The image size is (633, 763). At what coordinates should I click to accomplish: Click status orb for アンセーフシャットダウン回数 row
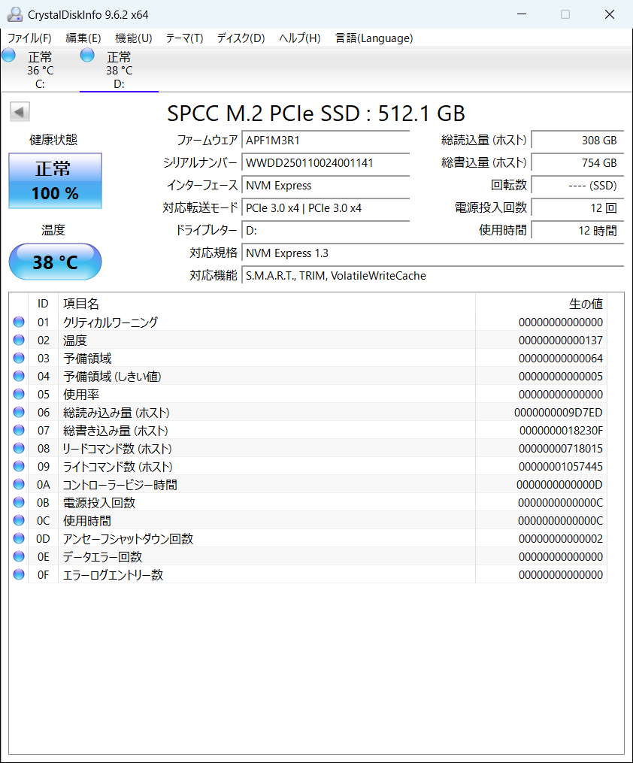19,538
